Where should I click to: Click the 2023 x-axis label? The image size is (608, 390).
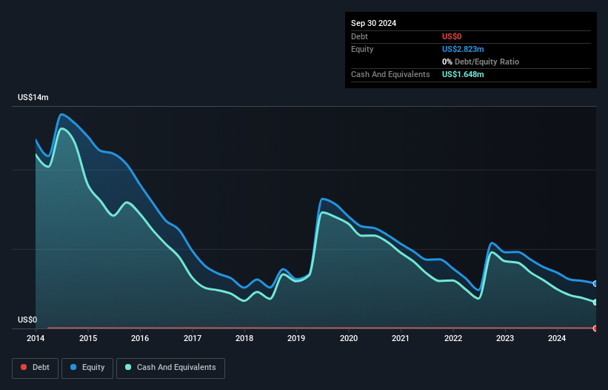point(505,338)
